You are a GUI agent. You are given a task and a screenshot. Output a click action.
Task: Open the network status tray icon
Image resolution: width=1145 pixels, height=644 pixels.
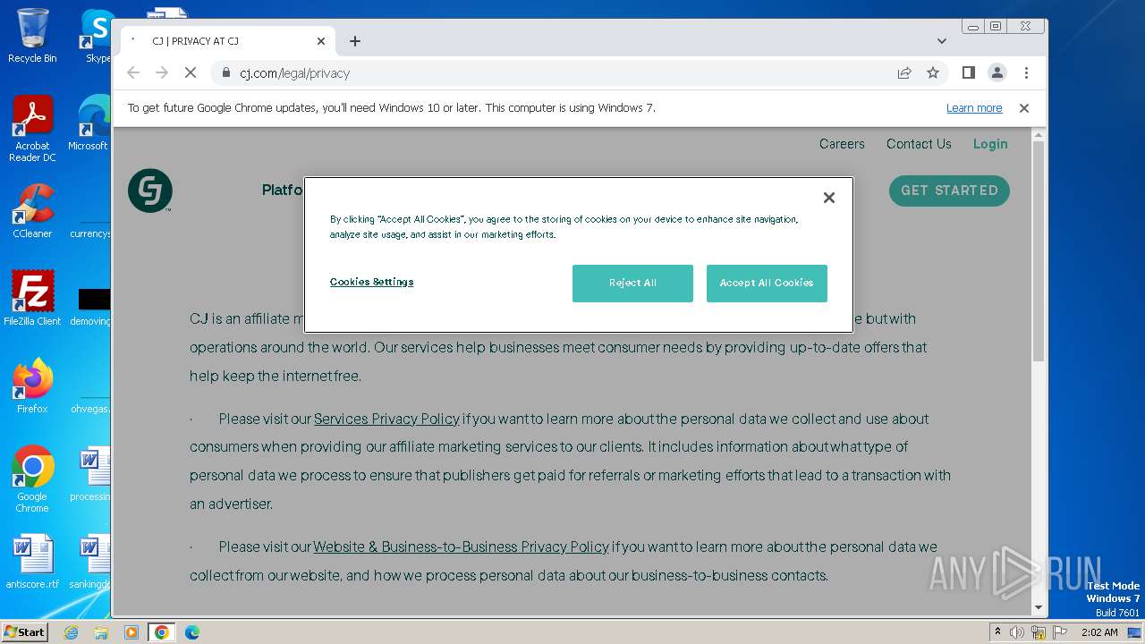1039,632
